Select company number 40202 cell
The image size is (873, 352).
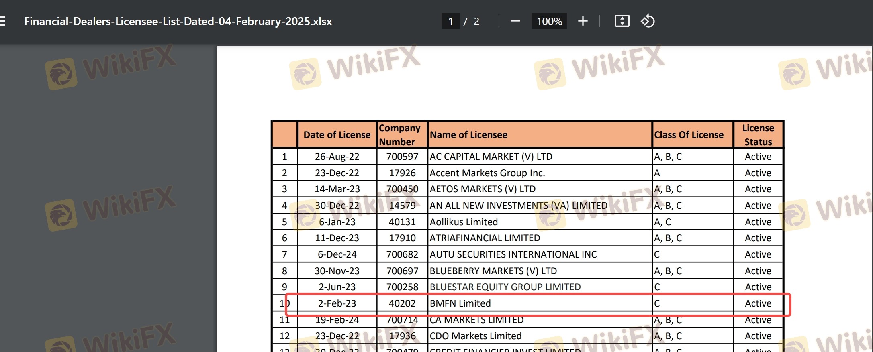(x=402, y=303)
